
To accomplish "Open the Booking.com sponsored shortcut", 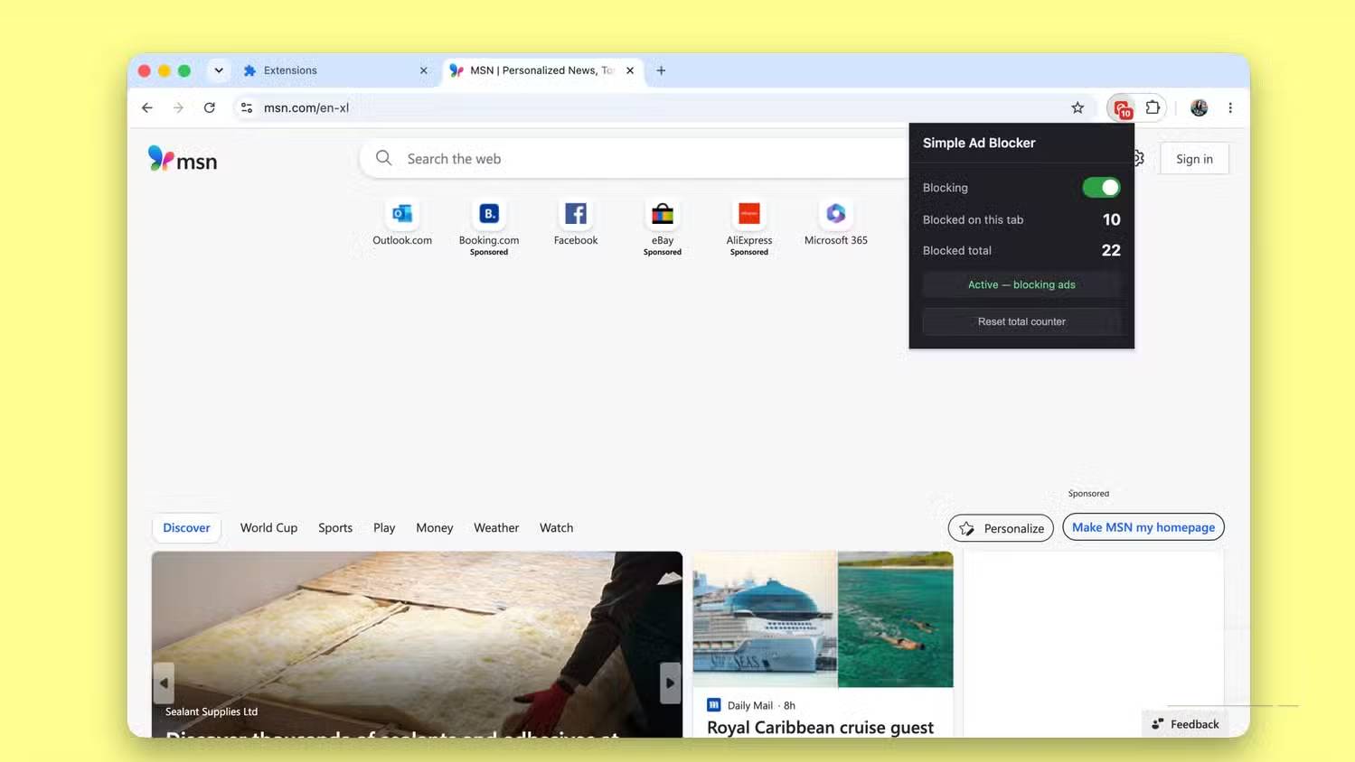I will tap(489, 228).
